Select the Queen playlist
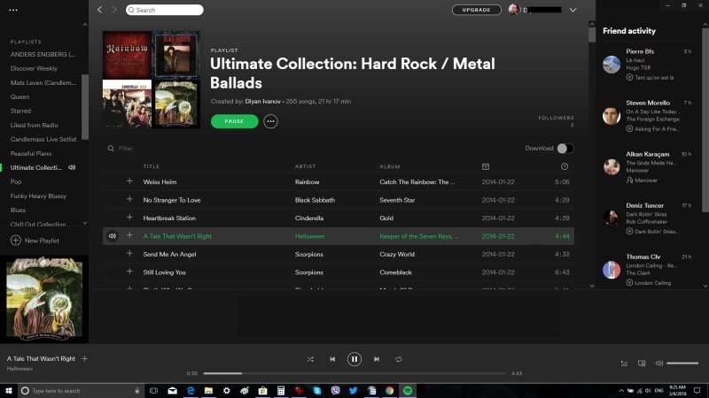 19,96
